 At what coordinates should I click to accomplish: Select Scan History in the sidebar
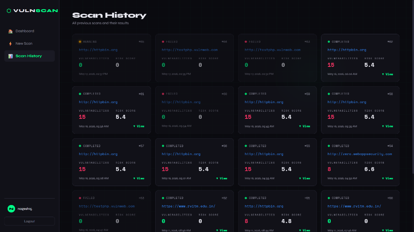[30, 56]
